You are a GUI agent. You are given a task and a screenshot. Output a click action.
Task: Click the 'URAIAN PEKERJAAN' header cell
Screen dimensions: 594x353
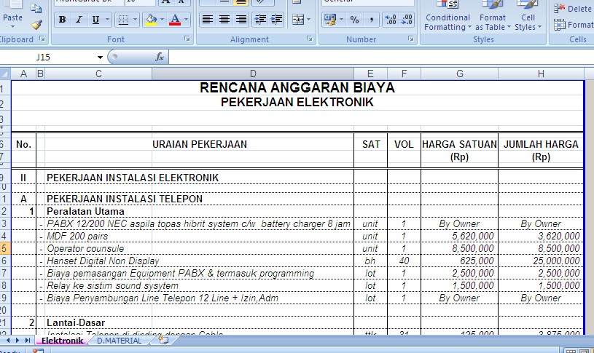[x=199, y=145]
